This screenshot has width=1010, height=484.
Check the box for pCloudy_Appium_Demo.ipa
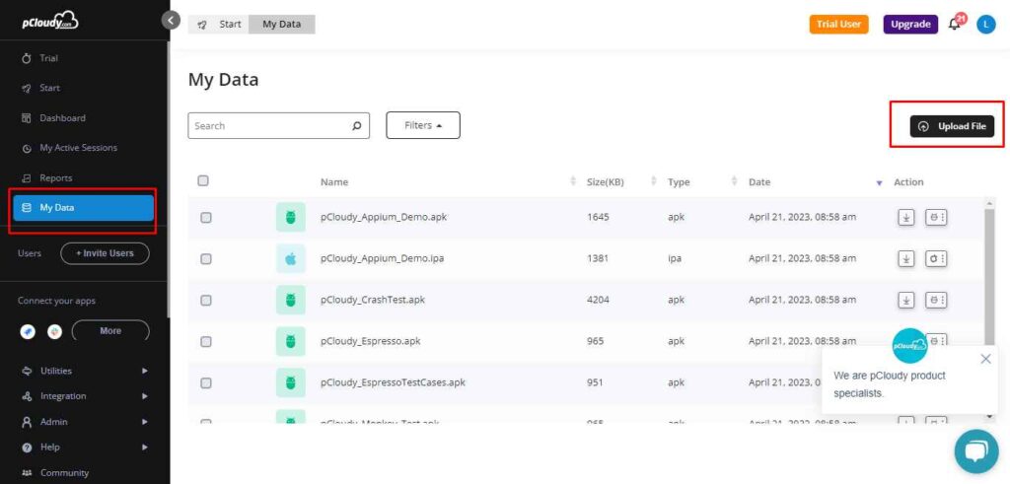point(205,258)
